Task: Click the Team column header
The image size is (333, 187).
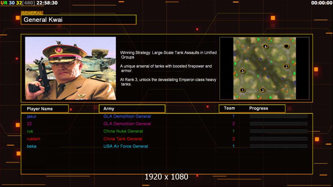Action: pyautogui.click(x=229, y=108)
